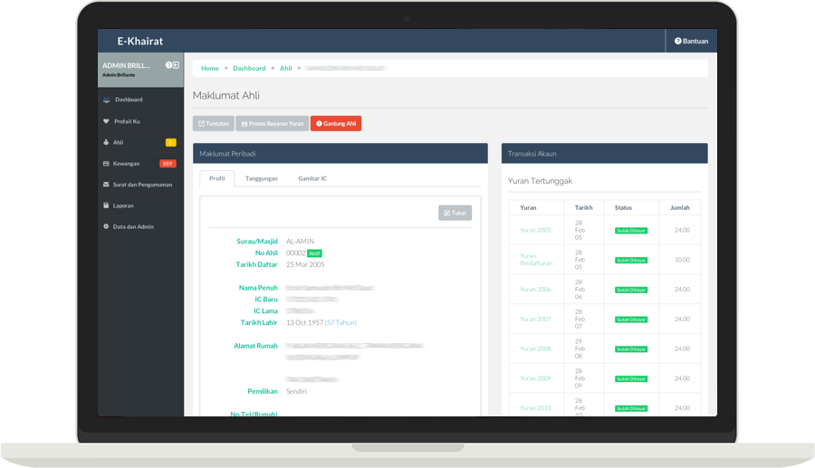Open the Yuran 2008 link
815x468 pixels.
tap(535, 349)
